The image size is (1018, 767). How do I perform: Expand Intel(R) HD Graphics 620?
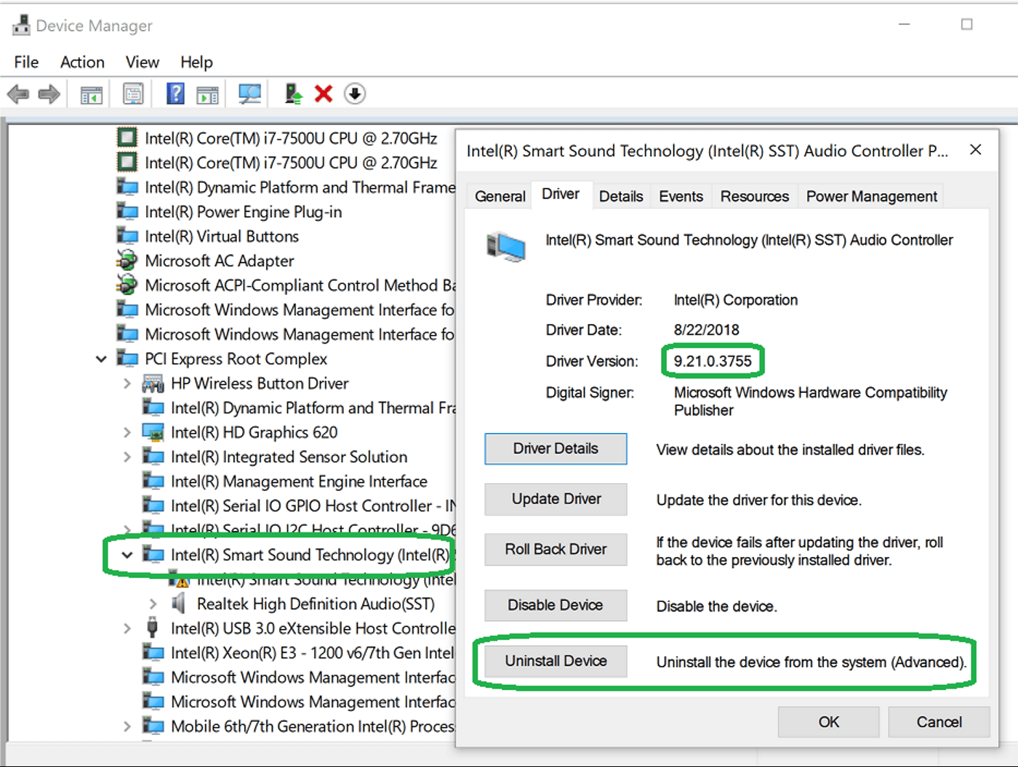(x=127, y=431)
